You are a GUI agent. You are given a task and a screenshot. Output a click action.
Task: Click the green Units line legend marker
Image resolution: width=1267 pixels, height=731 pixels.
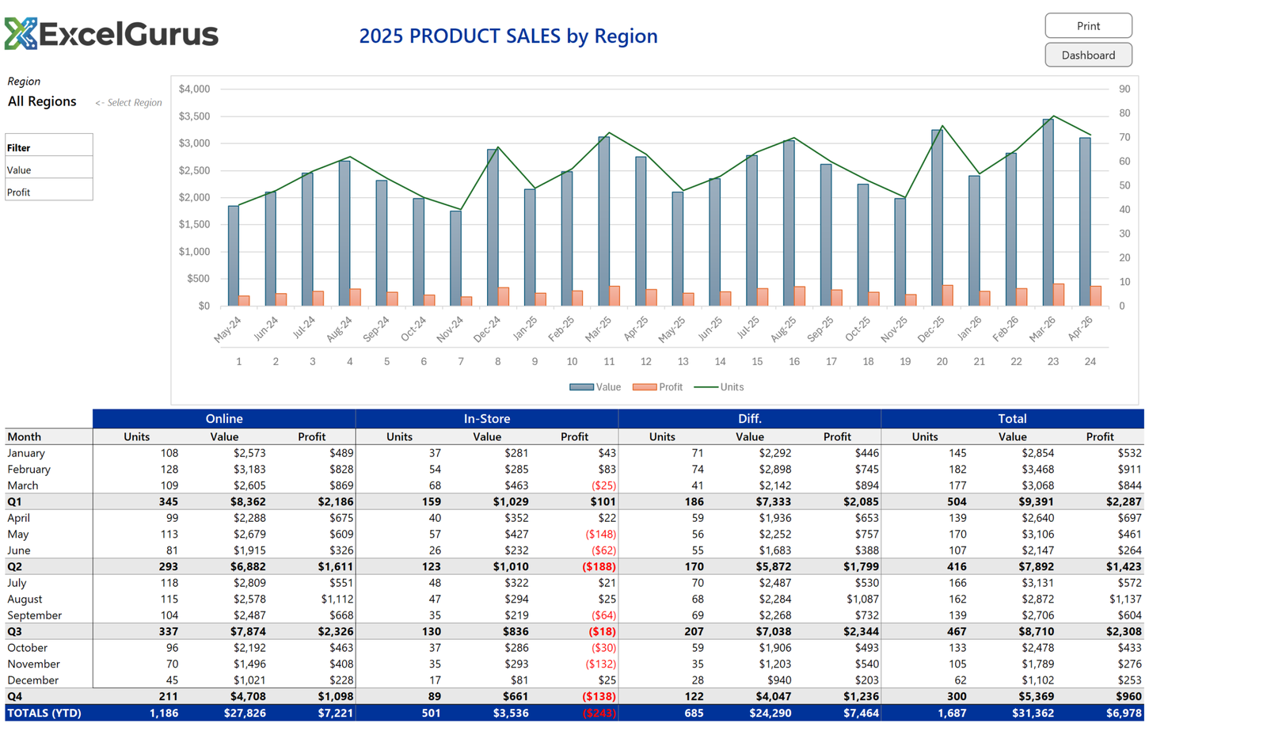click(x=705, y=387)
